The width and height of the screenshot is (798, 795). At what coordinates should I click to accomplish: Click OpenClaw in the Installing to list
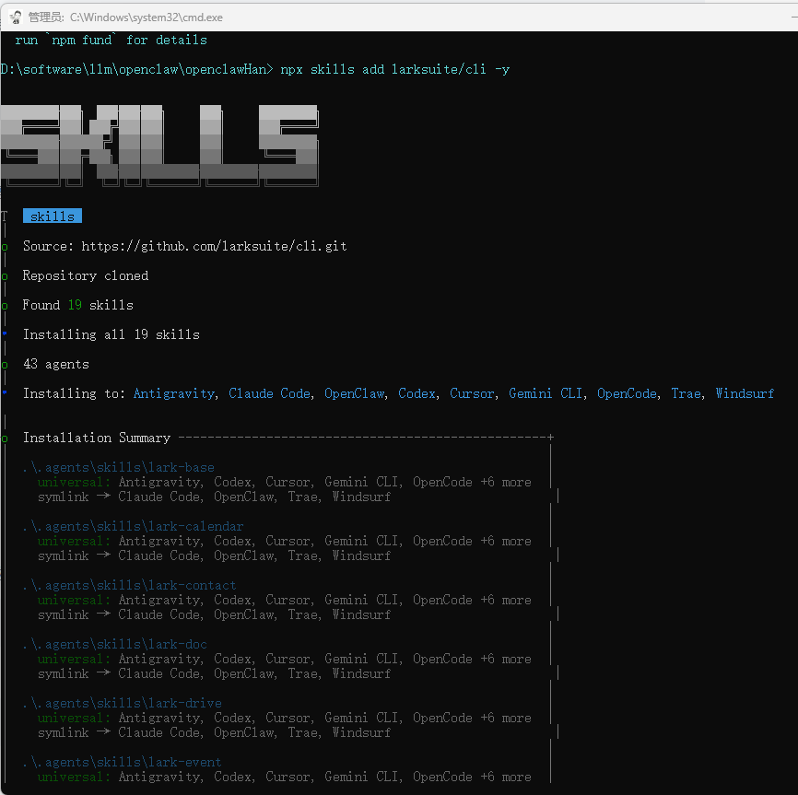click(x=354, y=393)
